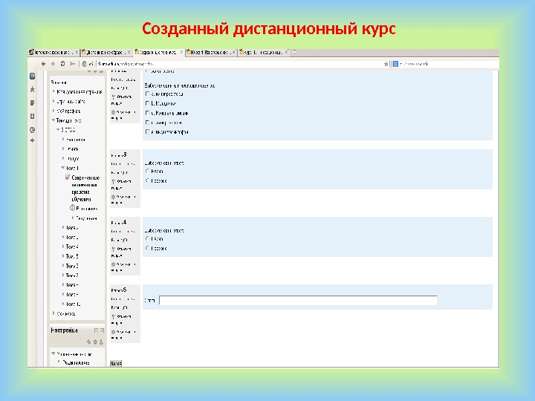Flag question 4 using the flag icon
This screenshot has width=535, height=401.
(113, 249)
